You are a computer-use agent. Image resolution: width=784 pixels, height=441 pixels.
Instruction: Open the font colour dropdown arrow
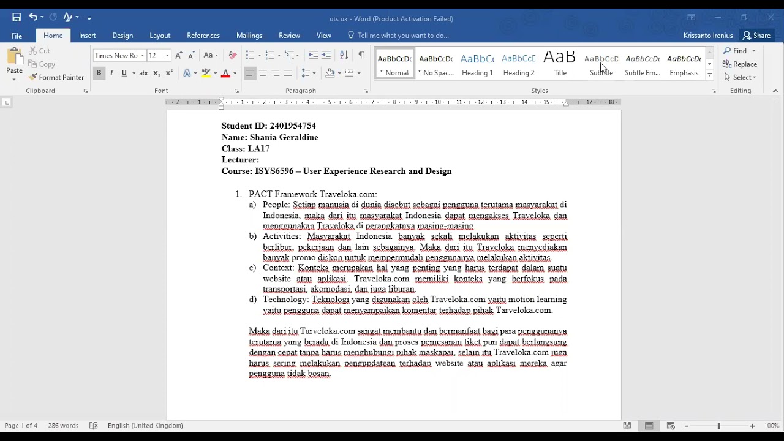[235, 73]
